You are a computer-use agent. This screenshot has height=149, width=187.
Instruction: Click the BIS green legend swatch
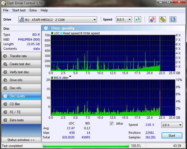(52, 78)
